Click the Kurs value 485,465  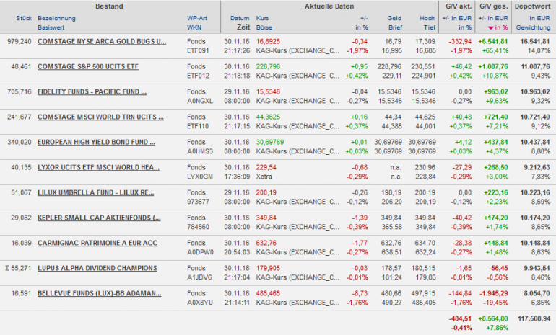(268, 294)
